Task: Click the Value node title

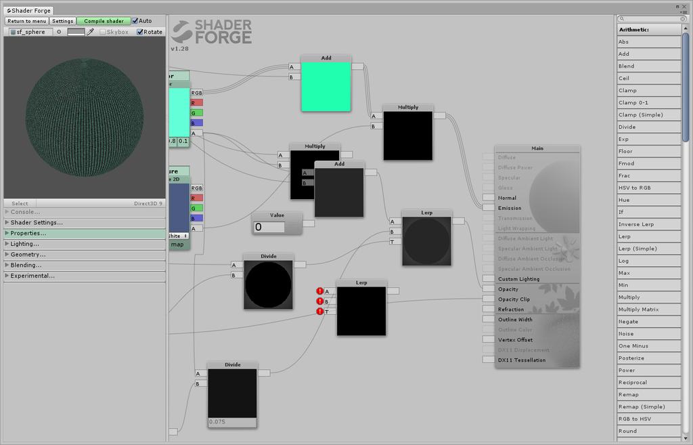Action: [x=277, y=215]
